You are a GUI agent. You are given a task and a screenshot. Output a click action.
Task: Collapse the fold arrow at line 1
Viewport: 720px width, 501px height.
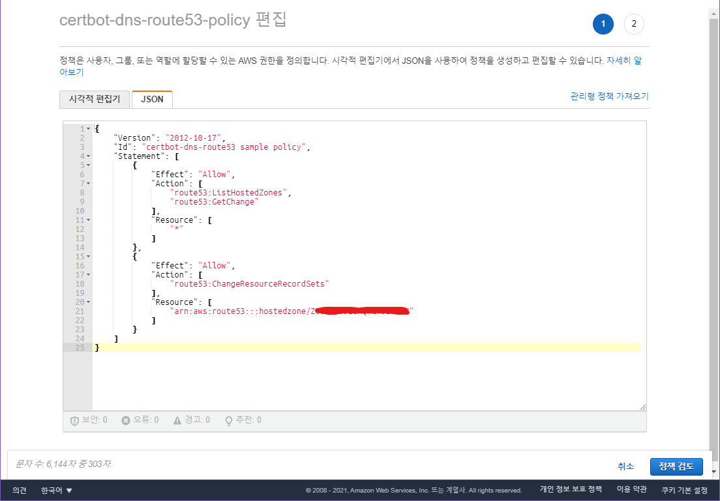[x=88, y=129]
